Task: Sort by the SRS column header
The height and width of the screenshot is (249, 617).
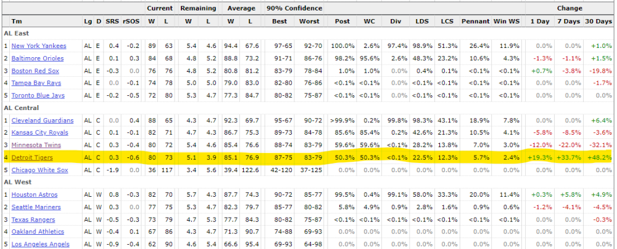Action: click(x=112, y=22)
